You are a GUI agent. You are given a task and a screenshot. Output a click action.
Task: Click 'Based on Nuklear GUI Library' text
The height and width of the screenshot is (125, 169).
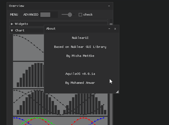80,47
